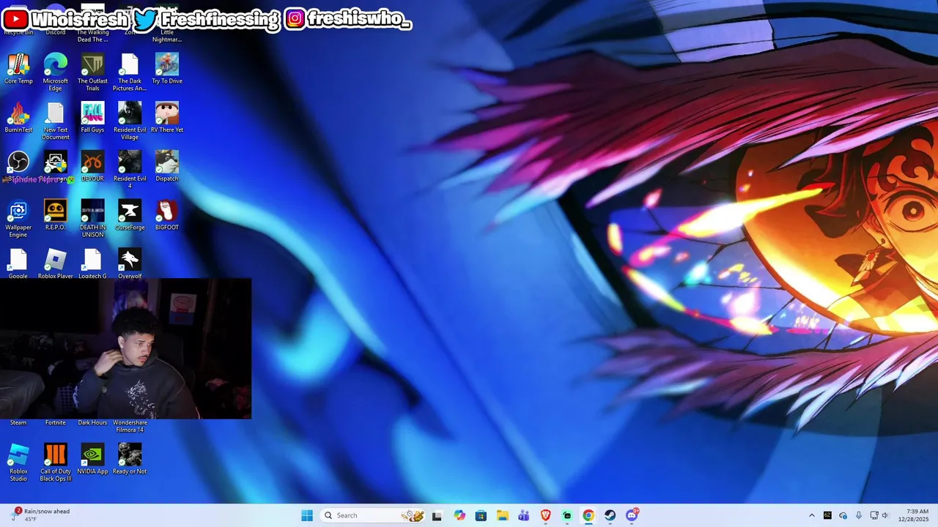Viewport: 938px width, 527px height.
Task: Select the Ready or Not icon
Action: (x=130, y=459)
